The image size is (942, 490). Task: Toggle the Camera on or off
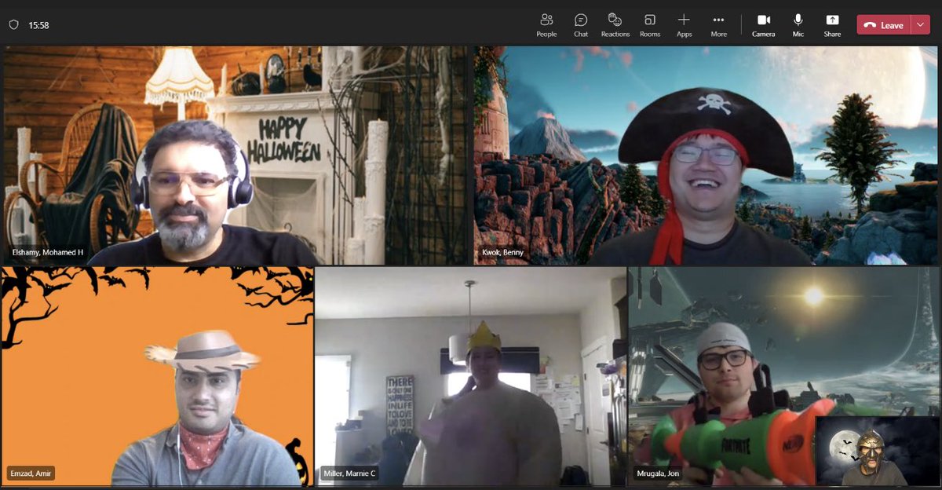764,25
